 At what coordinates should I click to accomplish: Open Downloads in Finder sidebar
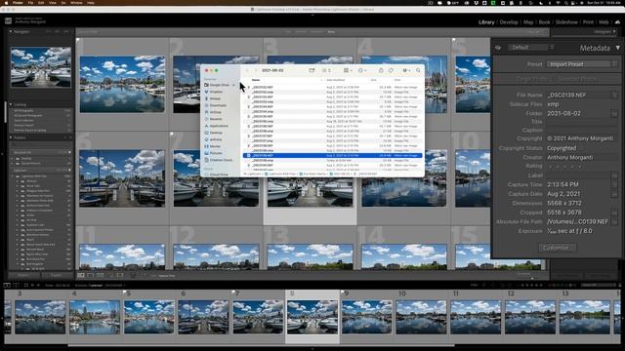(216, 105)
